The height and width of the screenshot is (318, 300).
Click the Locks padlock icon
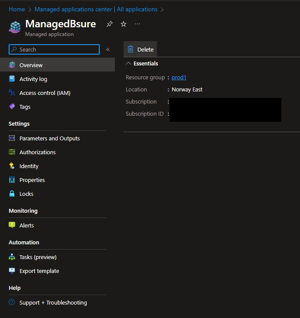pyautogui.click(x=12, y=194)
